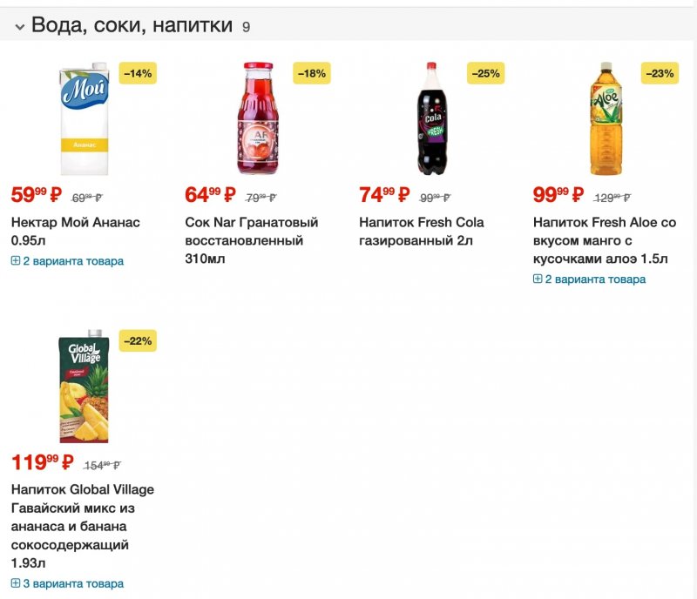Expand 3 варианта товара under Global Village
Image resolution: width=697 pixels, height=599 pixels.
(67, 583)
